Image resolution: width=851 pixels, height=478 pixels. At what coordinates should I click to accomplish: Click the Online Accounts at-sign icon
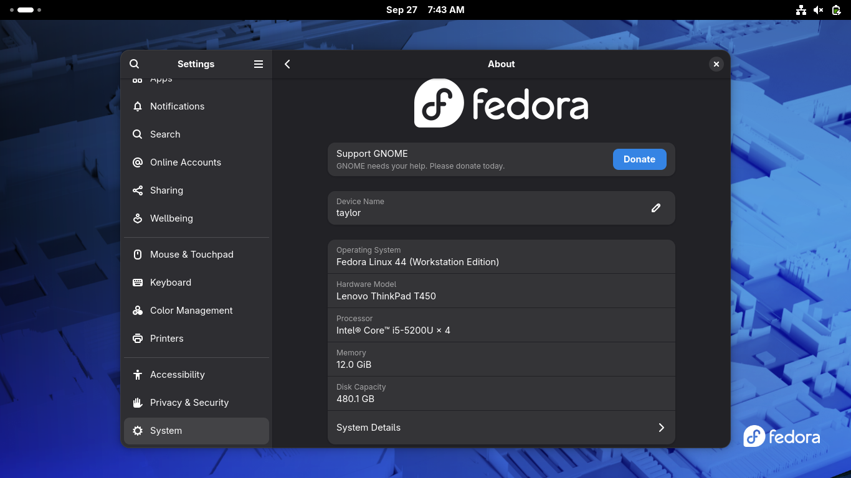138,162
